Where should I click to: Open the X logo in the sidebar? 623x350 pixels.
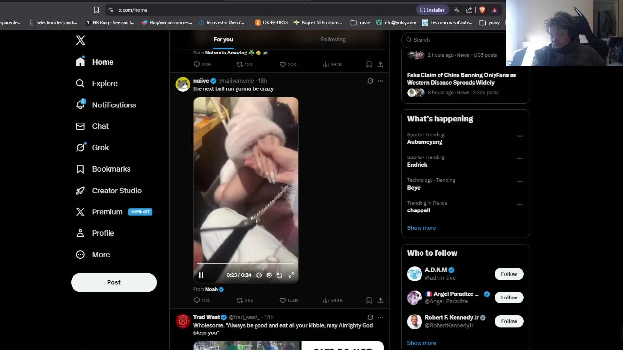tap(81, 40)
